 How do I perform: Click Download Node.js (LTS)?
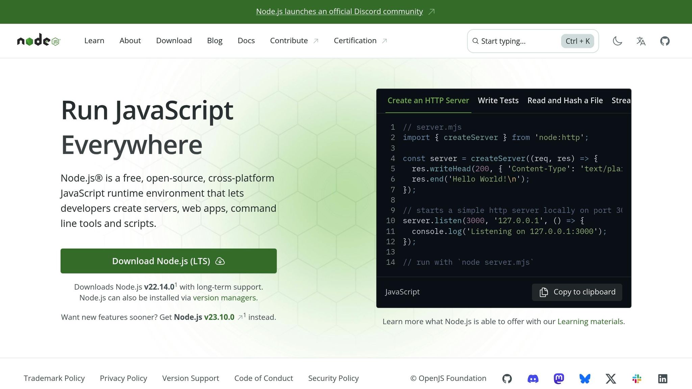point(168,261)
